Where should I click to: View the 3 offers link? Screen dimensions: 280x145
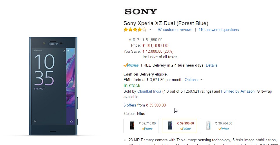point(130,105)
